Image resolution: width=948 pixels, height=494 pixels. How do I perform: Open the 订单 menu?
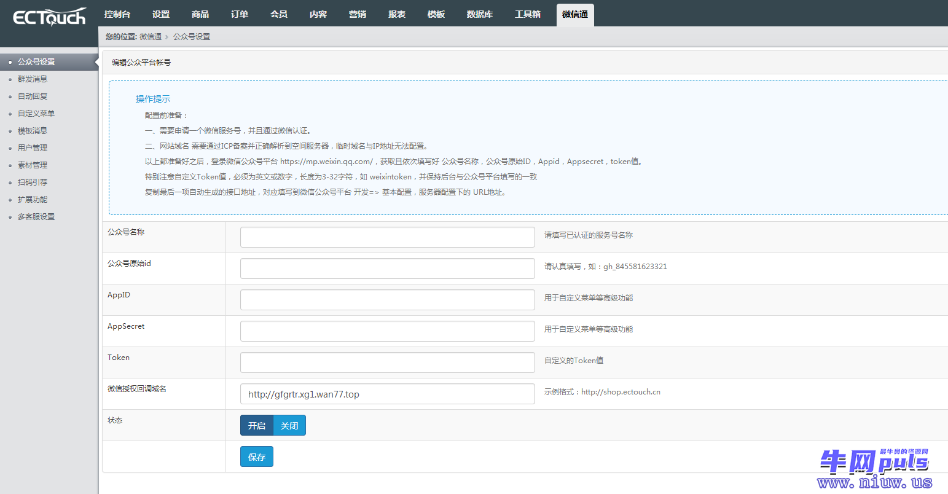click(x=240, y=14)
